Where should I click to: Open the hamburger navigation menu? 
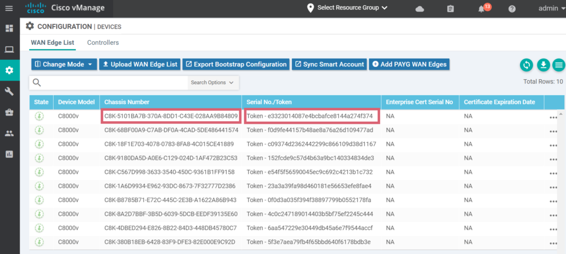[x=9, y=8]
